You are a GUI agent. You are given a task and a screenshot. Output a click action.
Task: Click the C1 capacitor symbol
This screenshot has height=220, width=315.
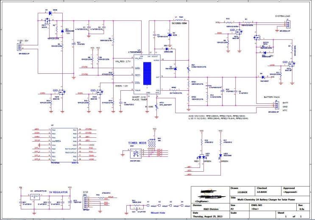click(x=89, y=27)
